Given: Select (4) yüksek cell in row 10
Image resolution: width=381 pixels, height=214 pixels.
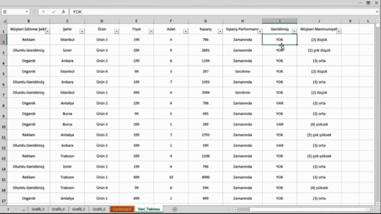Looking at the screenshot, I should [x=319, y=124].
